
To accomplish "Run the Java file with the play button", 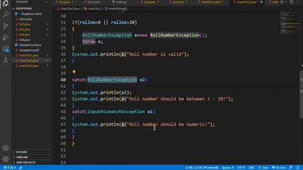I will coord(282,2).
